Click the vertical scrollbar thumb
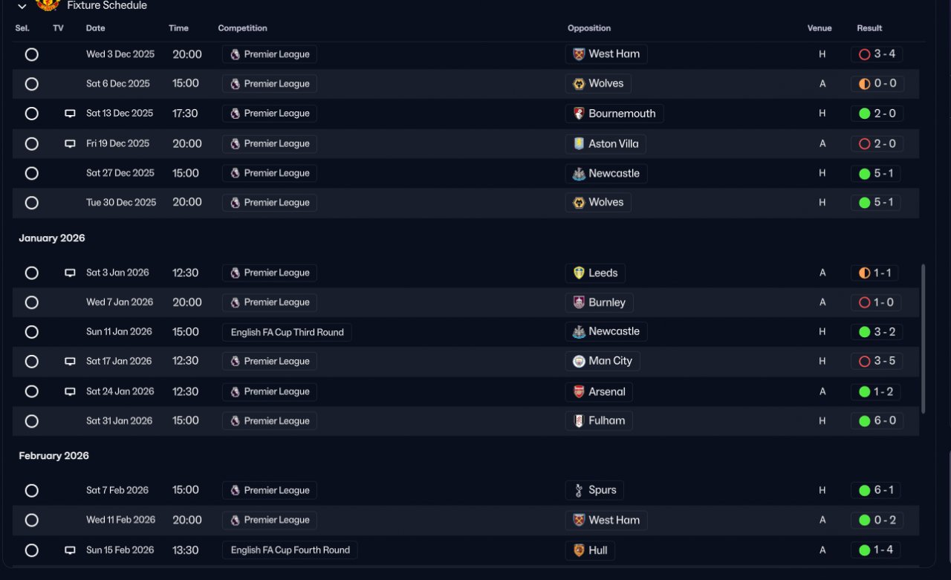The width and height of the screenshot is (951, 580). pos(924,338)
